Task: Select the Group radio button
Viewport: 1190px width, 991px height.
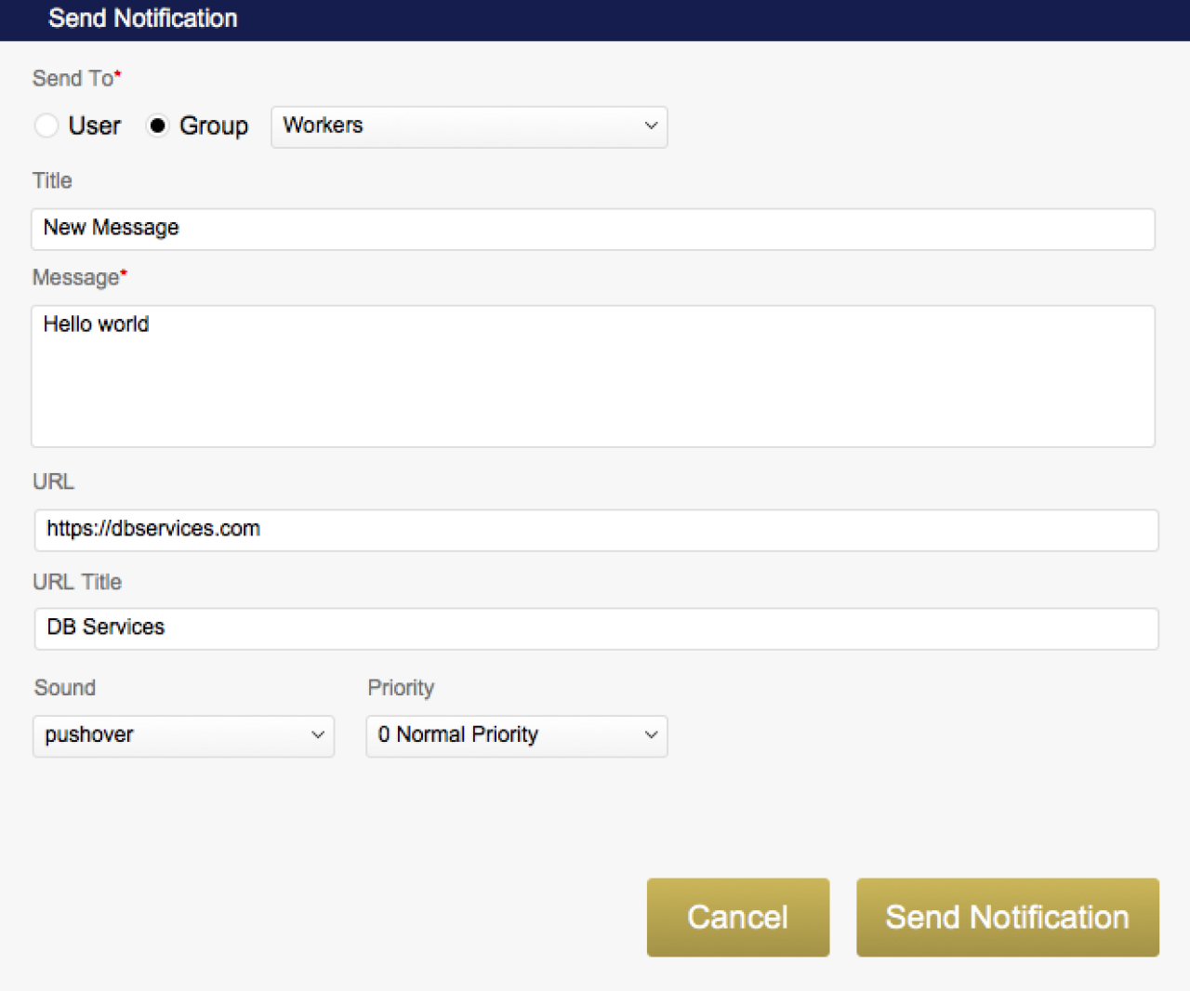Action: (x=158, y=126)
